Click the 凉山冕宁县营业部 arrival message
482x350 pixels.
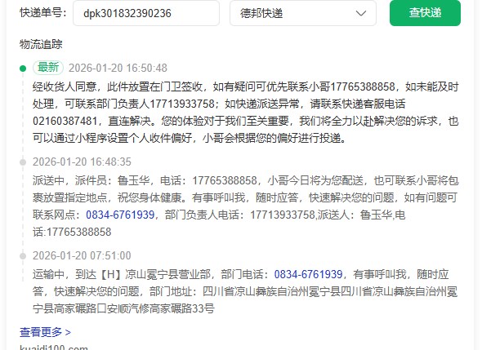245,291
